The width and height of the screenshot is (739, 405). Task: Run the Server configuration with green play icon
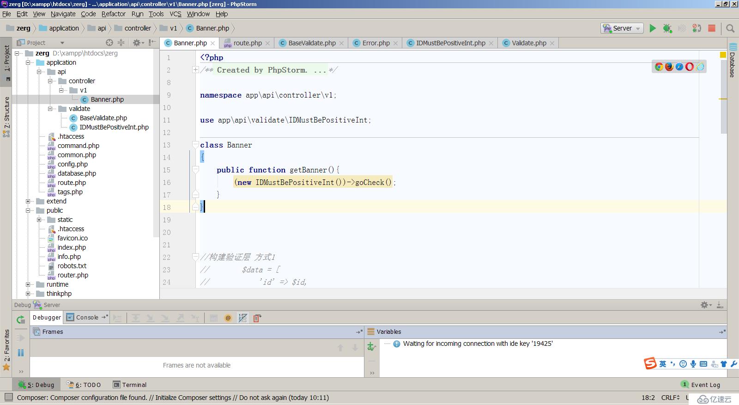click(653, 28)
